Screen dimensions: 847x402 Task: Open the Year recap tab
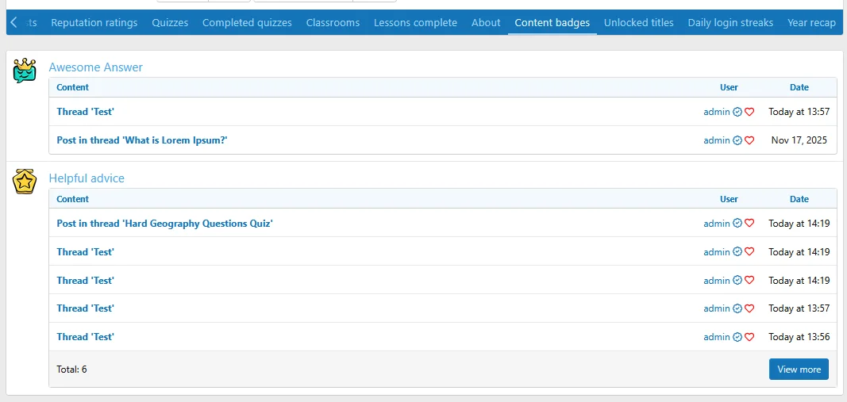(811, 23)
